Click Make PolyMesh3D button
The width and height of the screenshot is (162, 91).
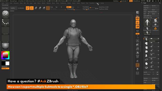(153, 12)
